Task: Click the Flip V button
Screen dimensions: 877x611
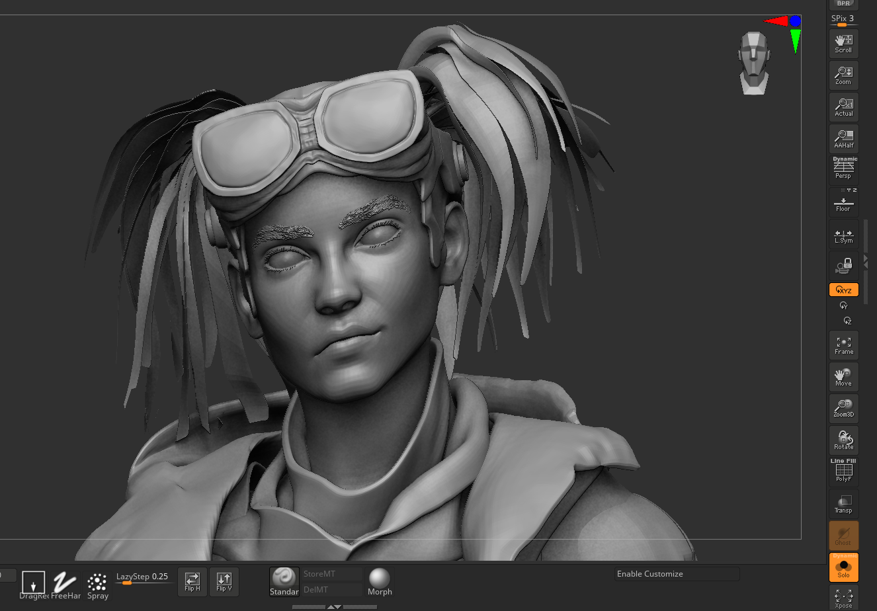Action: point(224,582)
